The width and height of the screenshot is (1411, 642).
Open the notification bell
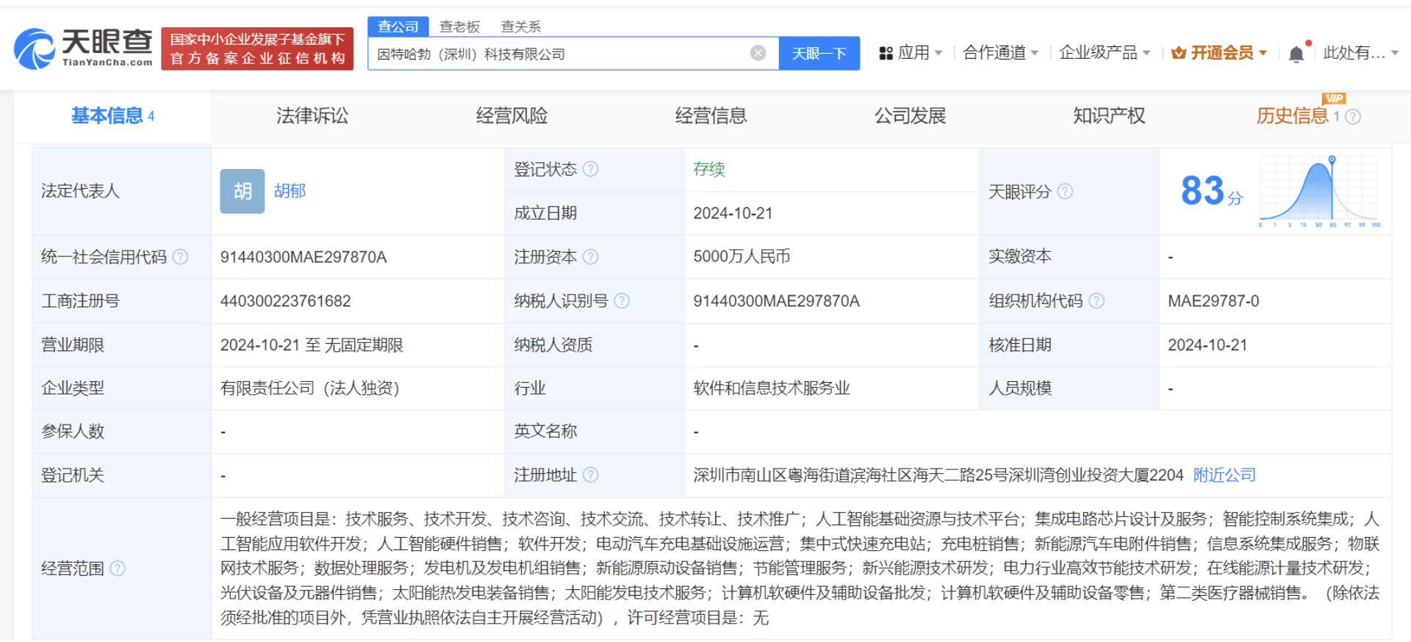1296,54
